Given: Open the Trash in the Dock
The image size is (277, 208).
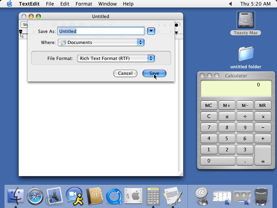Looking at the screenshot, I should (261, 196).
